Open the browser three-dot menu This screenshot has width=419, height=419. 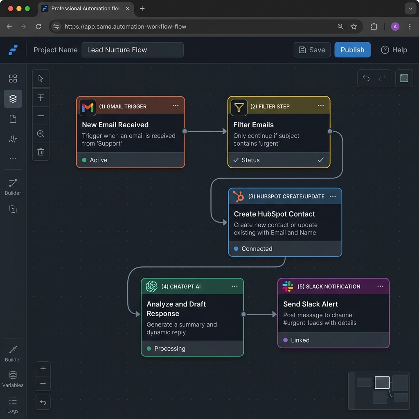coord(410,27)
